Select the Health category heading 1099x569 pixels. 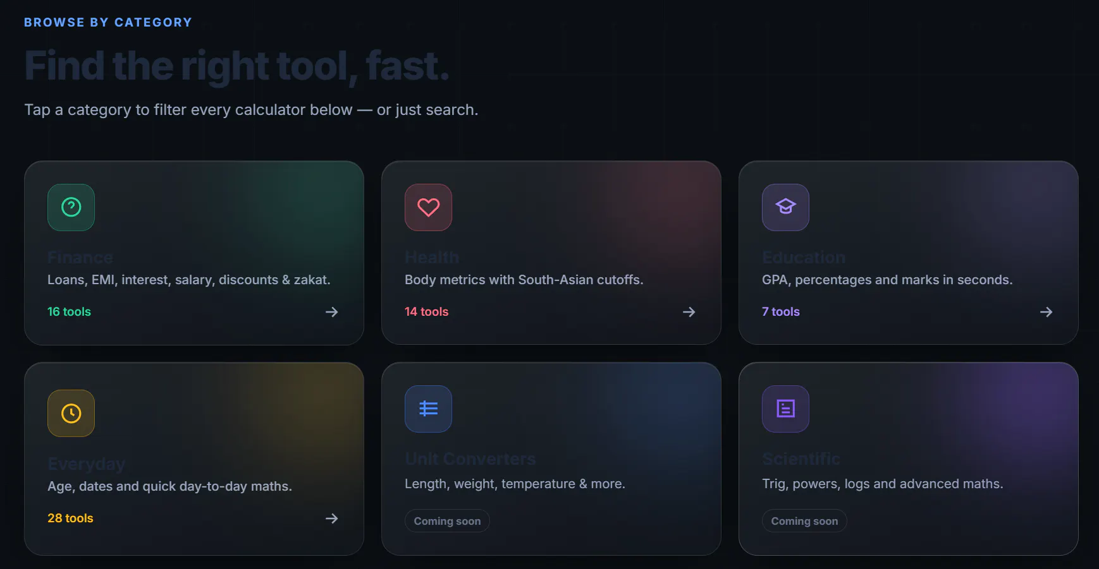432,258
